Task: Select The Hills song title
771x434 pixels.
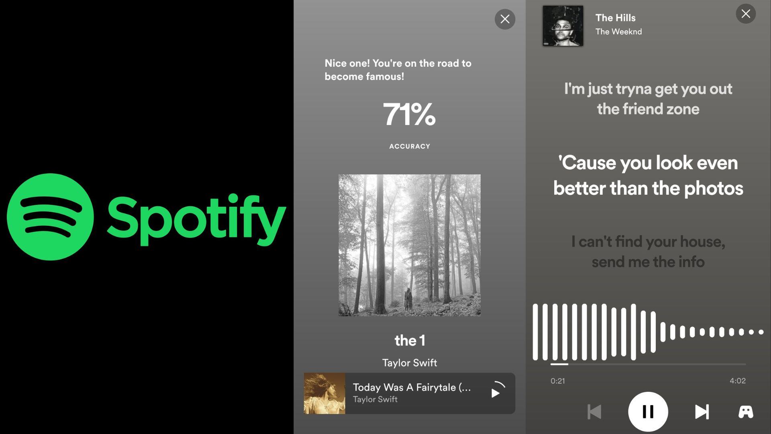Action: coord(615,18)
